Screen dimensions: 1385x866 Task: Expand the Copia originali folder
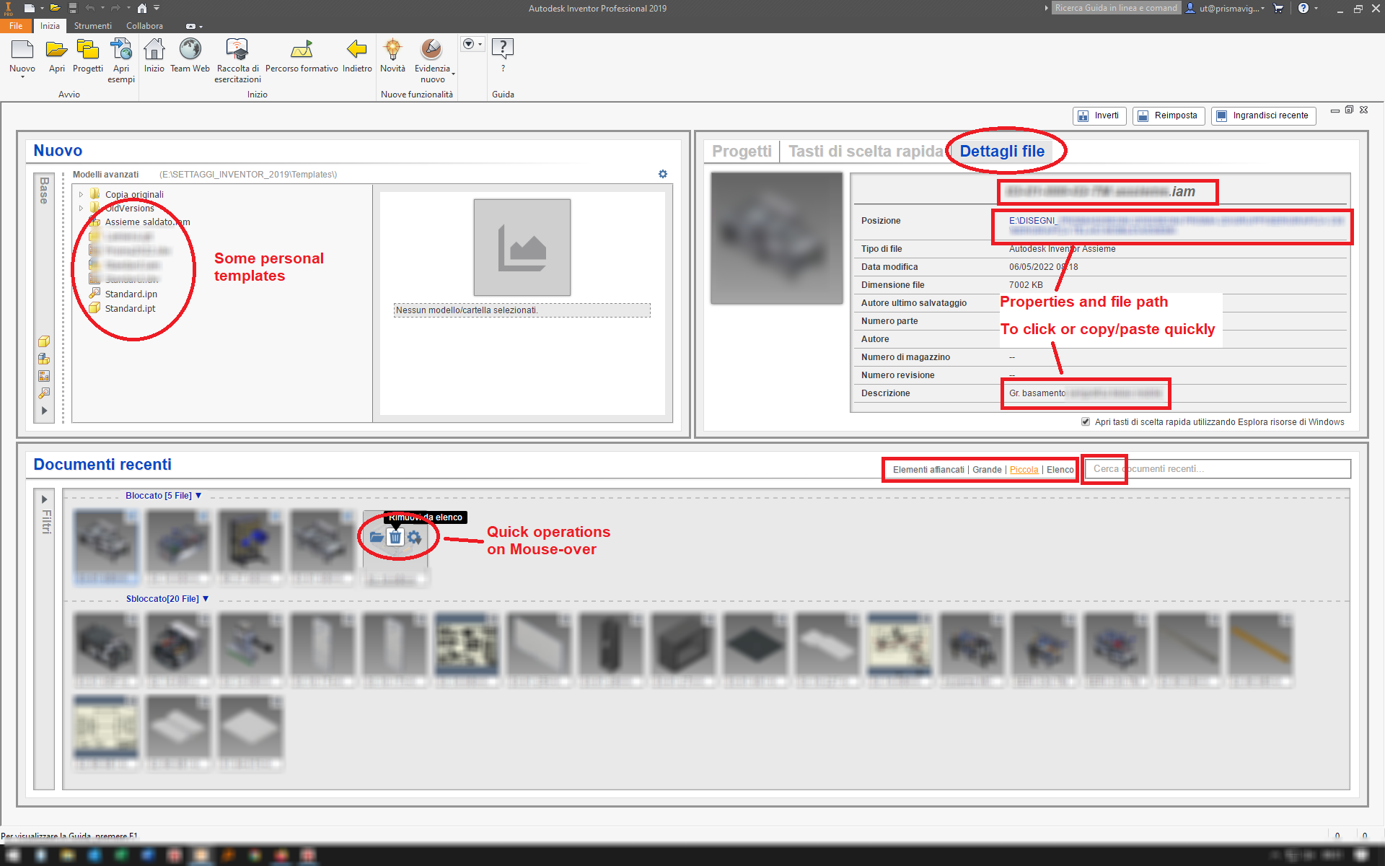(x=81, y=193)
